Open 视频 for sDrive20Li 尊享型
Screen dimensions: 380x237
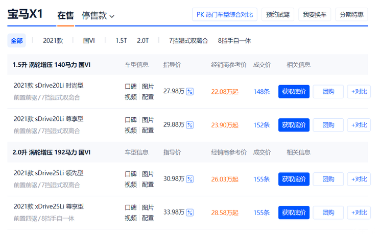pos(131,130)
